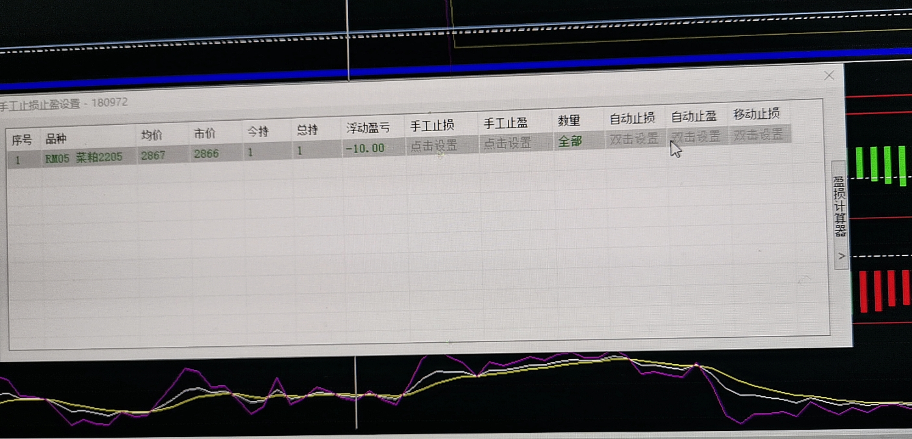Click the 浮动盈亏 column header
The image size is (912, 439).
(x=368, y=128)
